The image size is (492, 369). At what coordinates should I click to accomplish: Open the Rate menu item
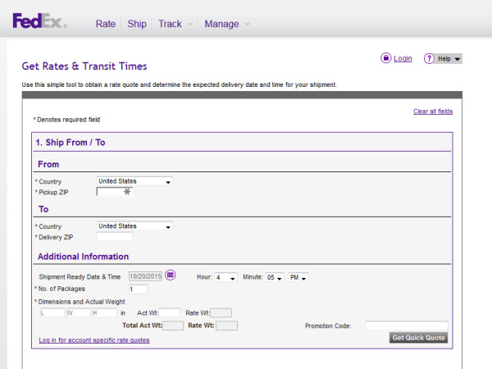click(x=106, y=24)
